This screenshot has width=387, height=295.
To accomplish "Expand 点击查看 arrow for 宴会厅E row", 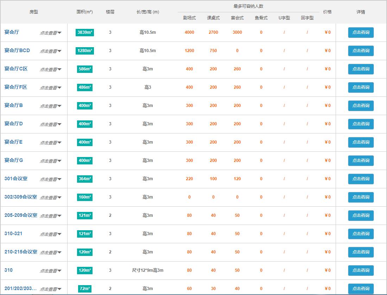I will click(x=50, y=143).
